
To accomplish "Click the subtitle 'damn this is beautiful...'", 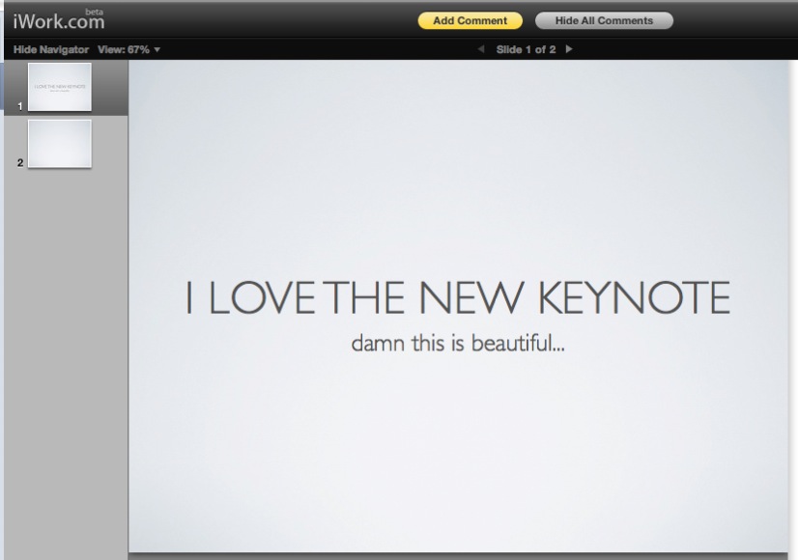I will pos(458,343).
